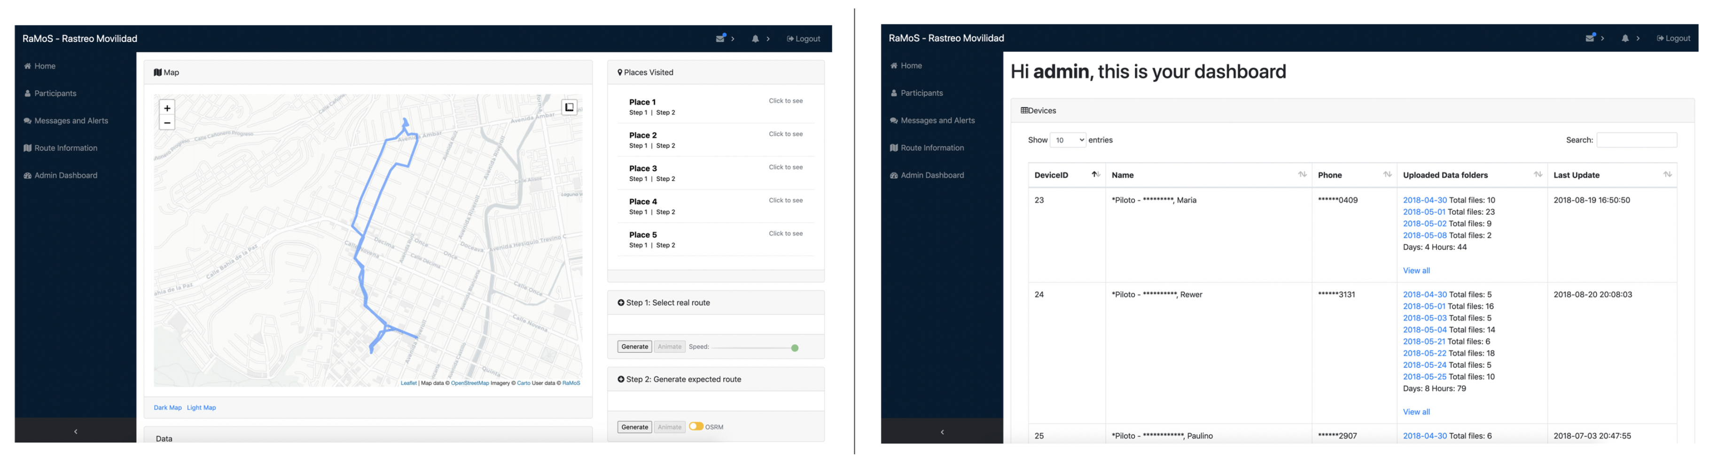
Task: Click the Speed slider handle
Action: coord(795,348)
